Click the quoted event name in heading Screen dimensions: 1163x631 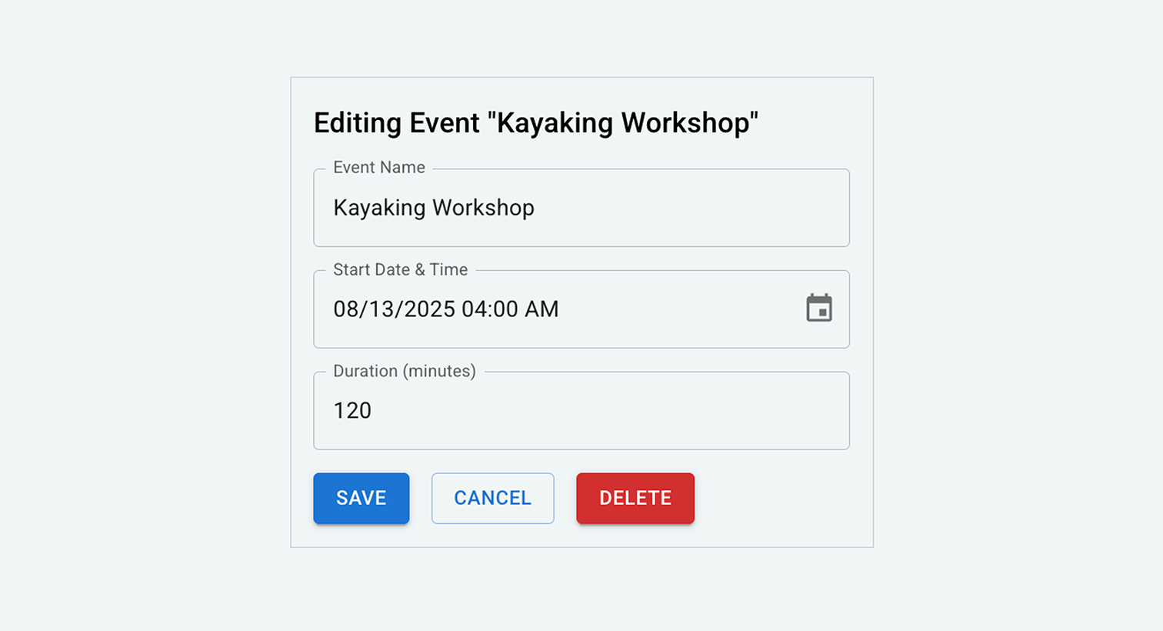(627, 123)
